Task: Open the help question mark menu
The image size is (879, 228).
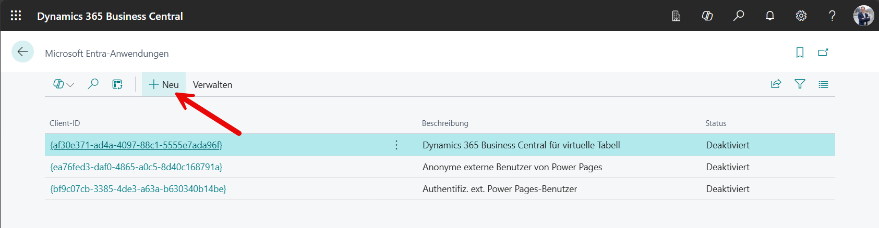Action: 832,16
